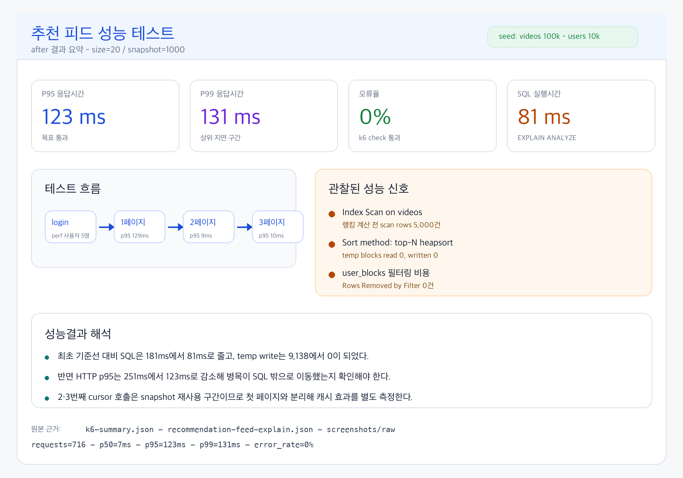683x478 pixels.
Task: Open the P99 응답시간 card
Action: [x=264, y=116]
